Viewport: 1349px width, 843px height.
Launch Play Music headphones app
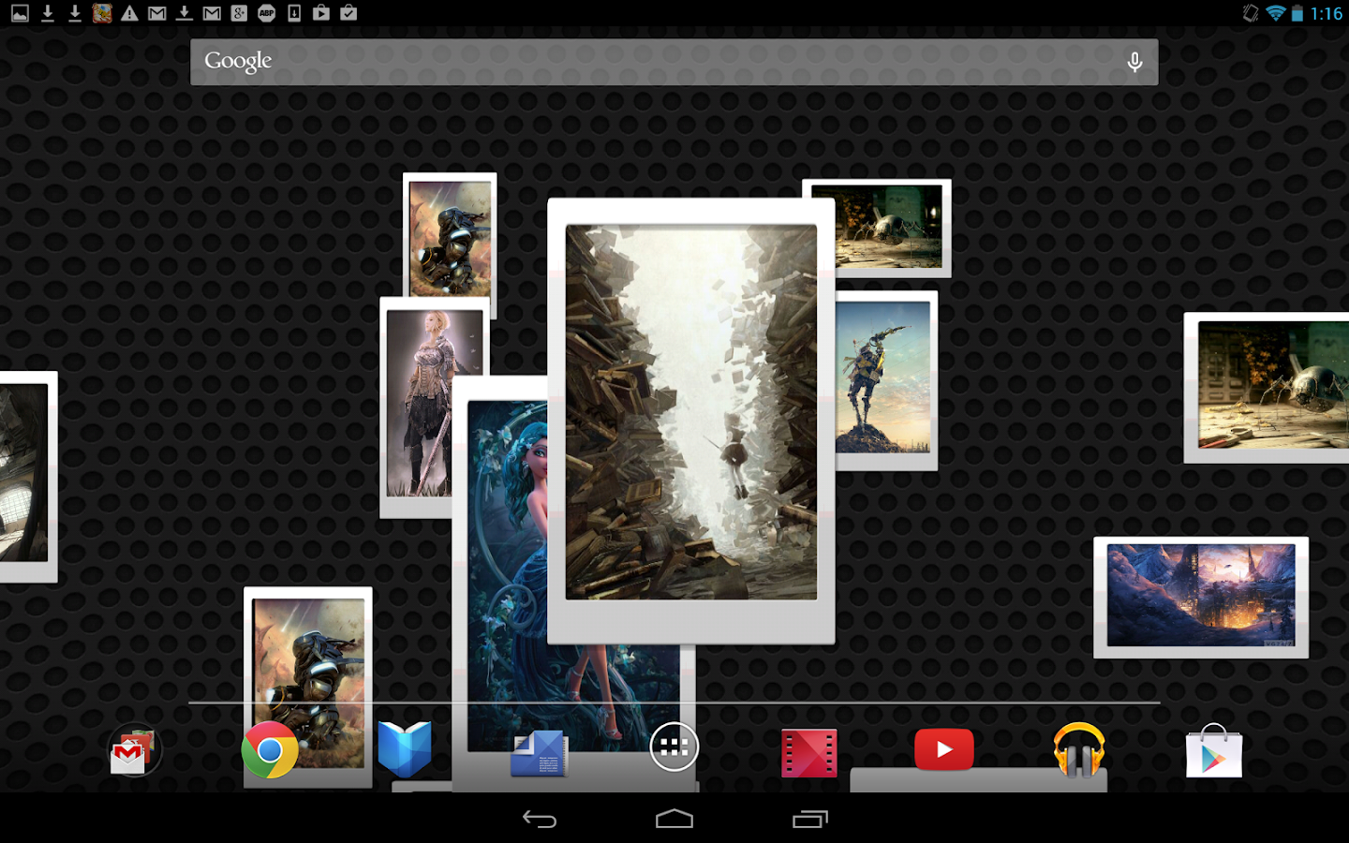1079,749
